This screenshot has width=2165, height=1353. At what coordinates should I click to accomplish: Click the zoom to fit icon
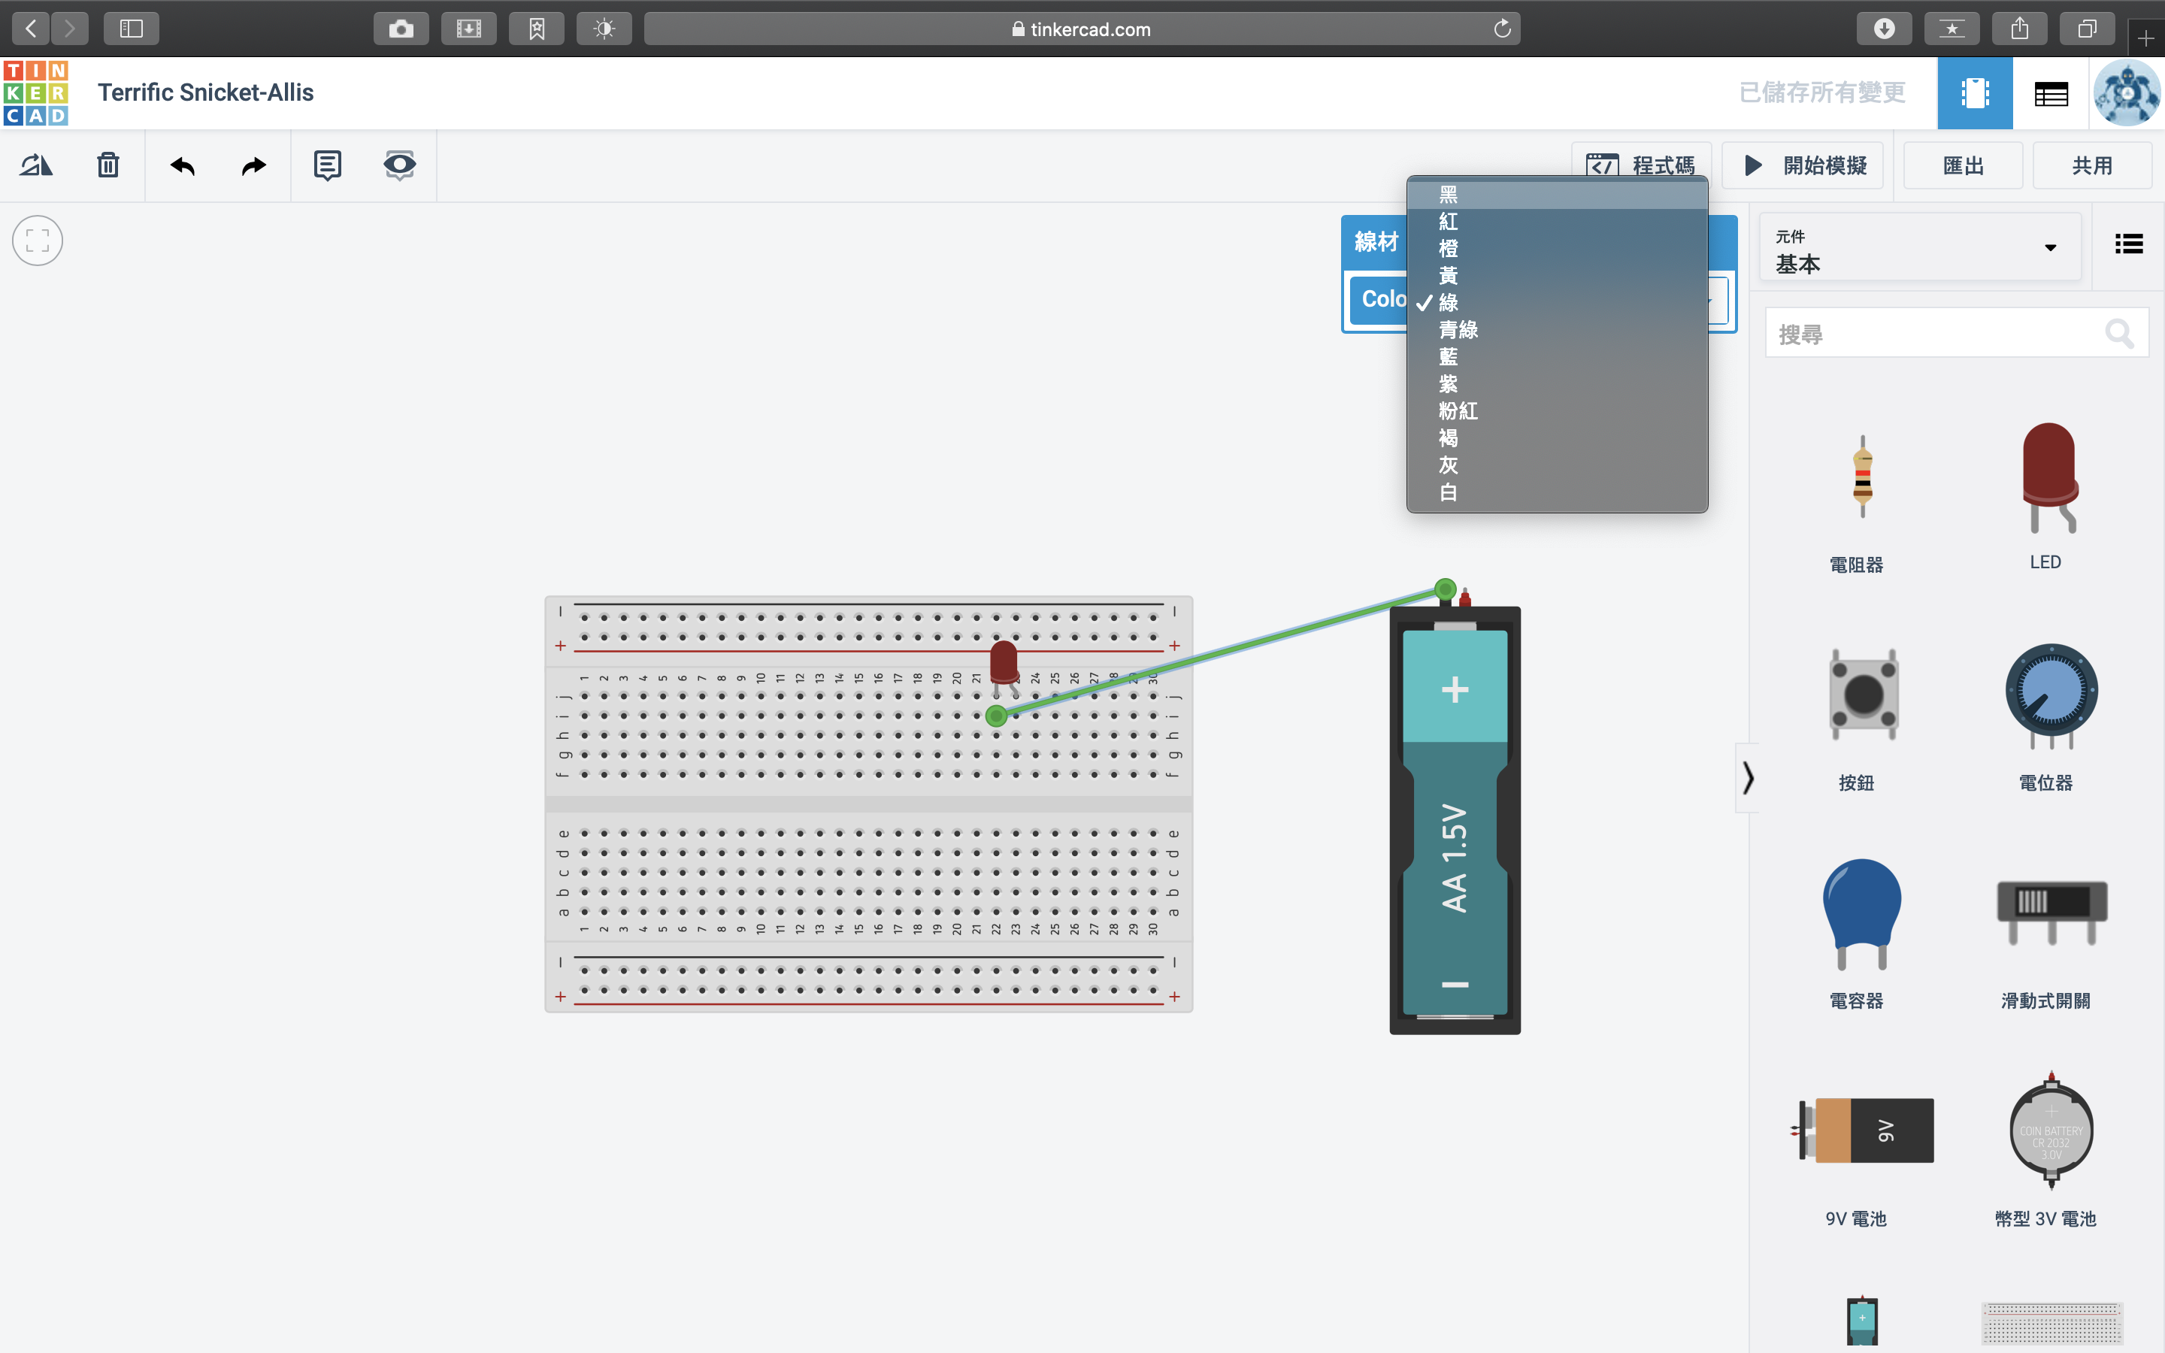(38, 241)
